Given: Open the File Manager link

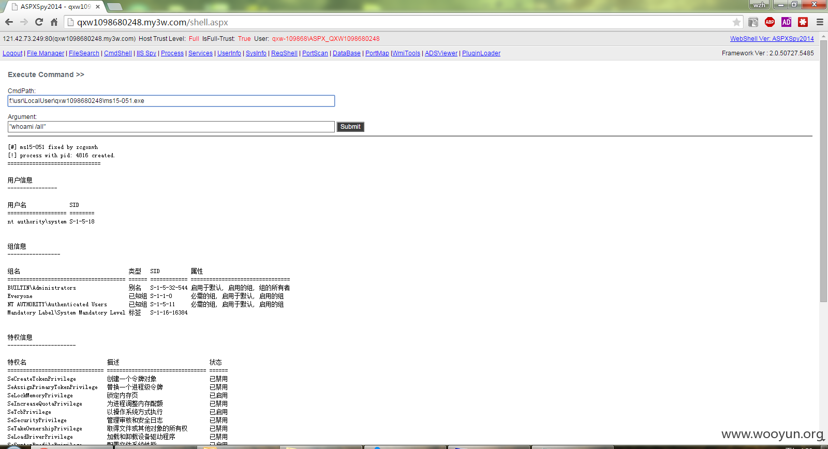Looking at the screenshot, I should point(46,53).
